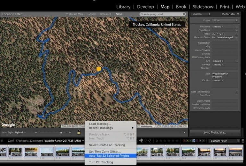Image resolution: width=246 pixels, height=166 pixels.
Task: Click folder value 2017-12-11
Action: coord(218,34)
